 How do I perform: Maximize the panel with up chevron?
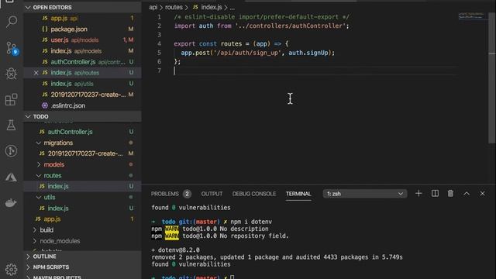point(467,194)
